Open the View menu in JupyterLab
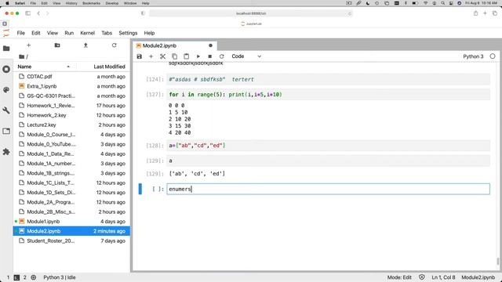502x282 pixels. tap(53, 33)
